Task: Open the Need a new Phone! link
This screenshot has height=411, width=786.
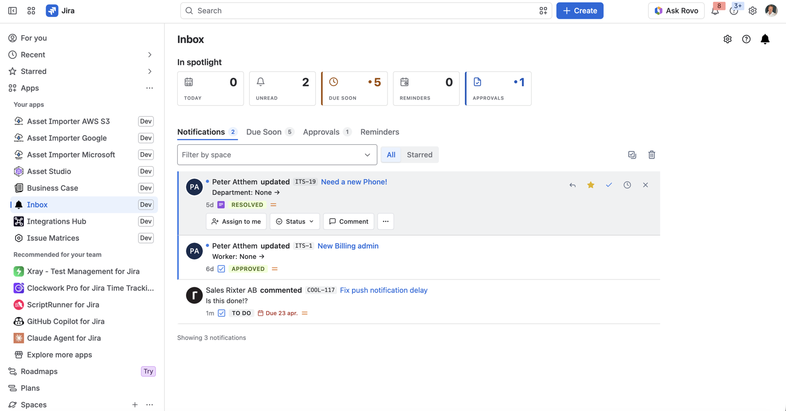Action: [354, 182]
